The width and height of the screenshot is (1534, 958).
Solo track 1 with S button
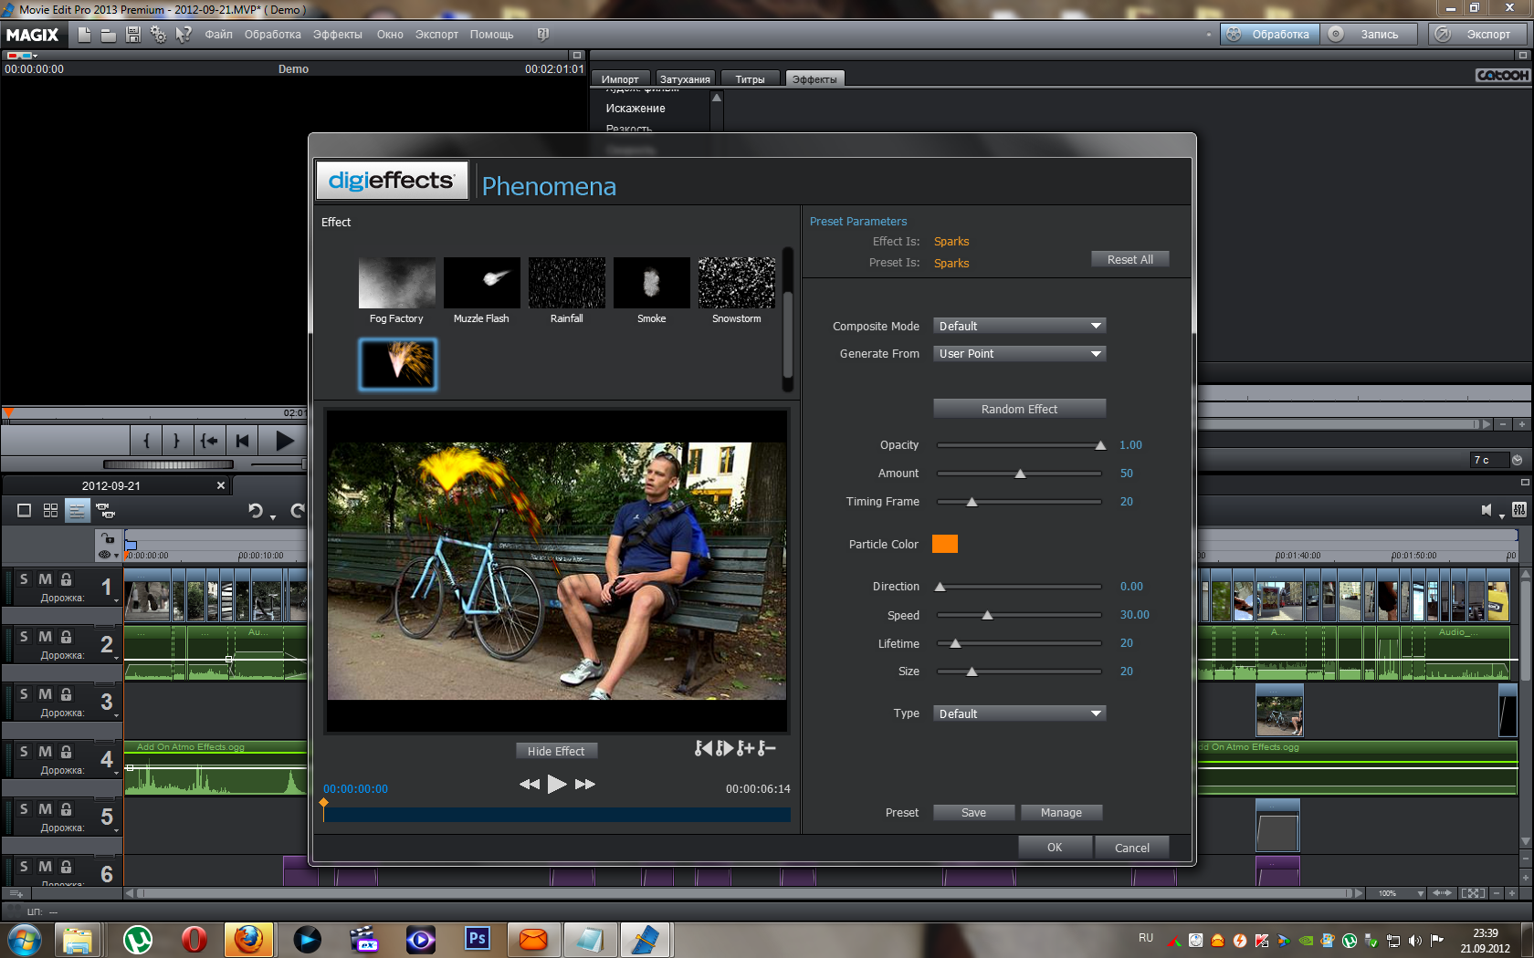click(x=24, y=579)
